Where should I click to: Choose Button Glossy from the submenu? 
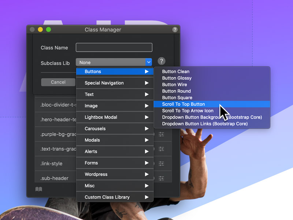coord(177,78)
